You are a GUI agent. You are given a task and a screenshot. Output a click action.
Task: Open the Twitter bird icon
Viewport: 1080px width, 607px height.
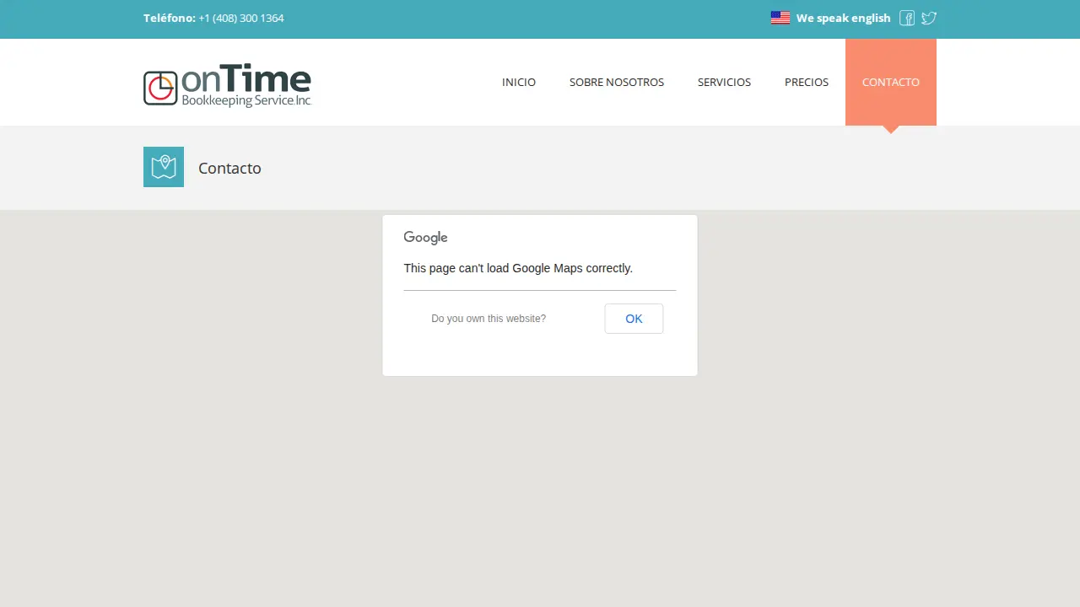click(x=929, y=18)
